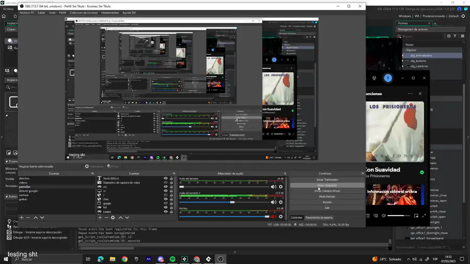Open the Herramientas menu in OBS
The width and height of the screenshot is (470, 264).
[x=110, y=13]
